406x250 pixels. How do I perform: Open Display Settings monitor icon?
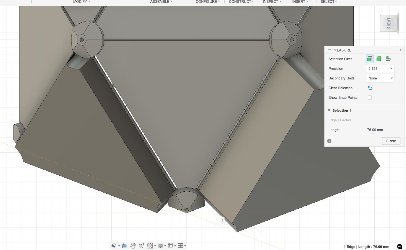[x=161, y=245]
